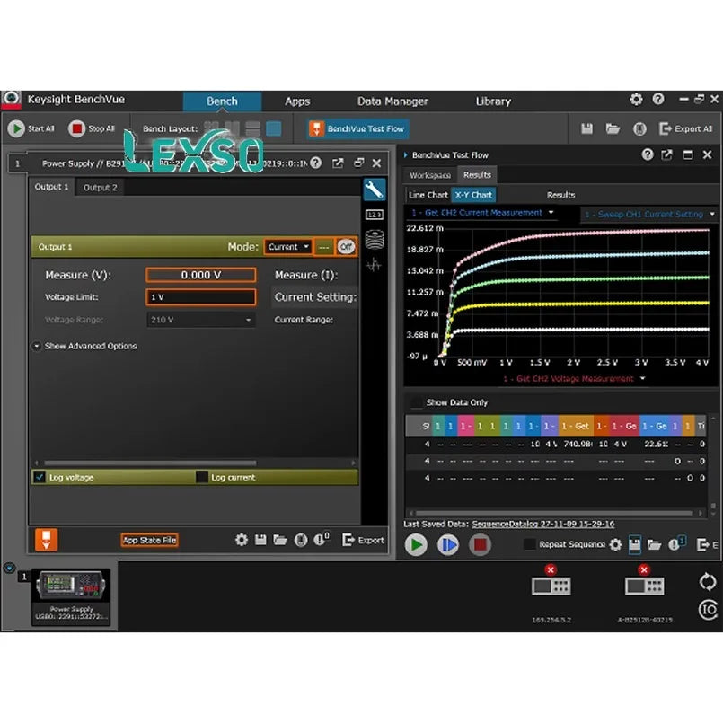Open the SequenceDatalog saved data link
The image size is (723, 723).
coord(542,524)
